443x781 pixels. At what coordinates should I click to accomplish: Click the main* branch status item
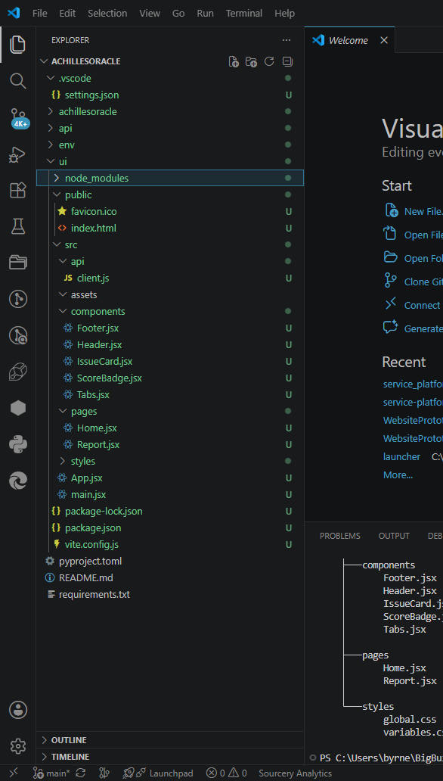click(x=51, y=773)
